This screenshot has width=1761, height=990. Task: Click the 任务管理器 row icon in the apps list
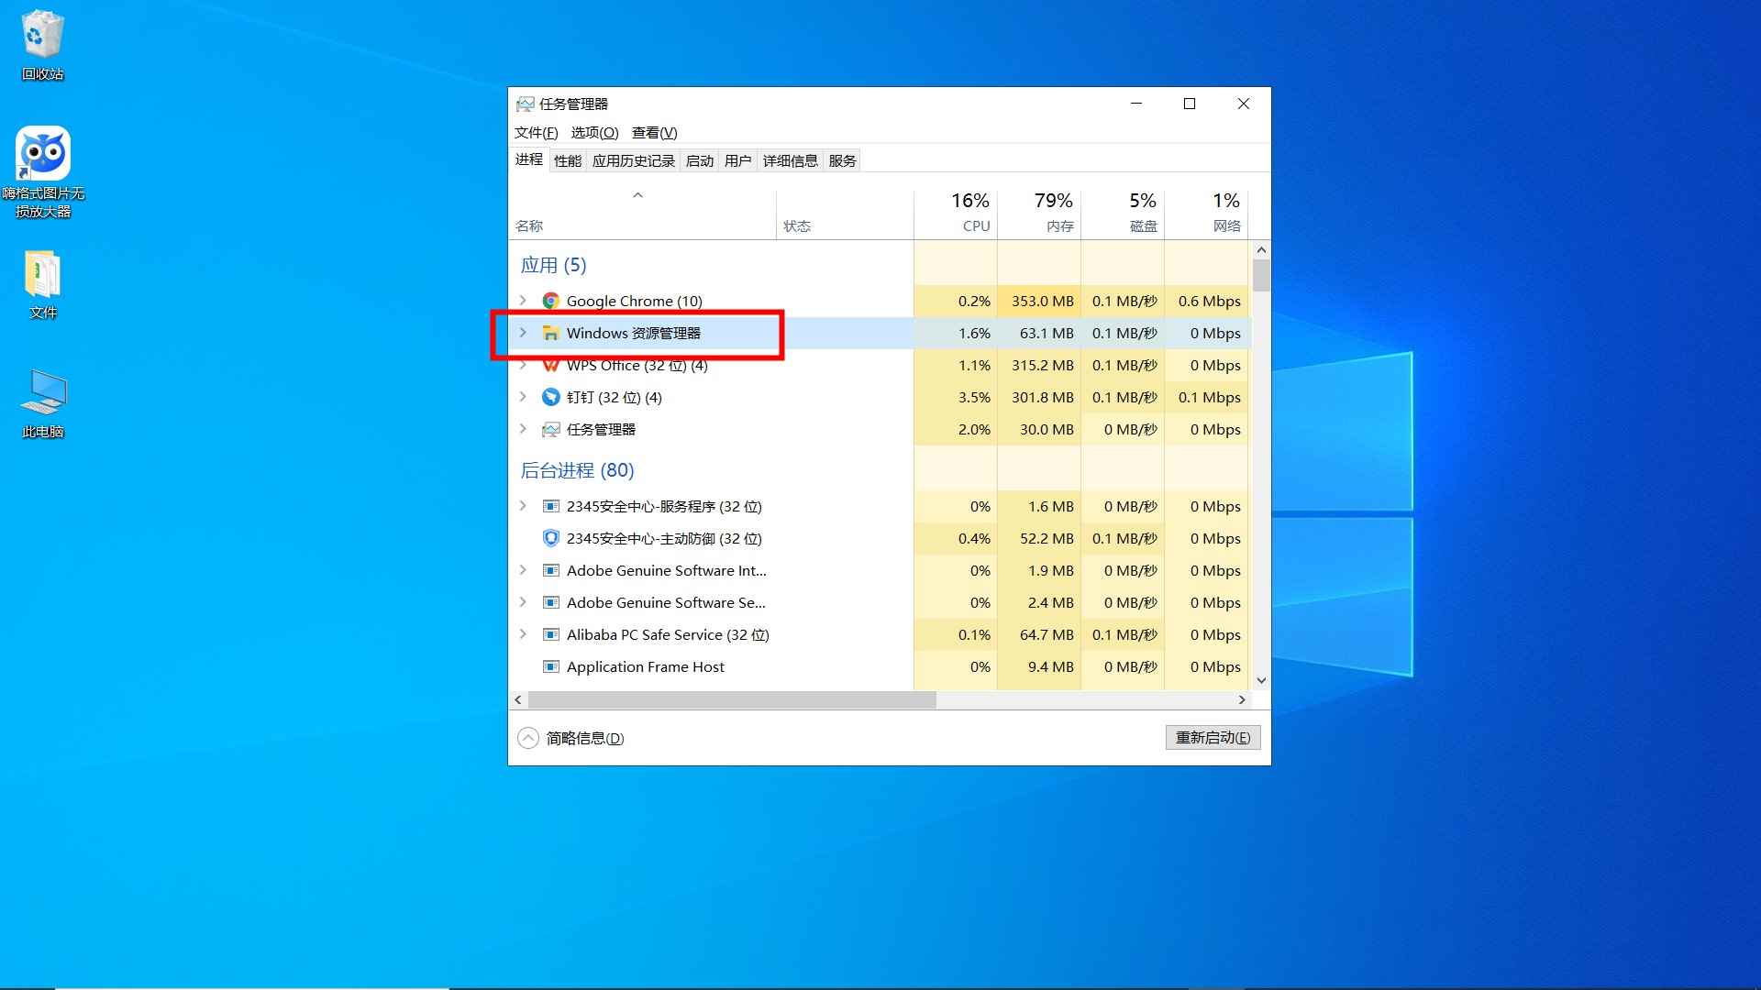click(x=550, y=429)
